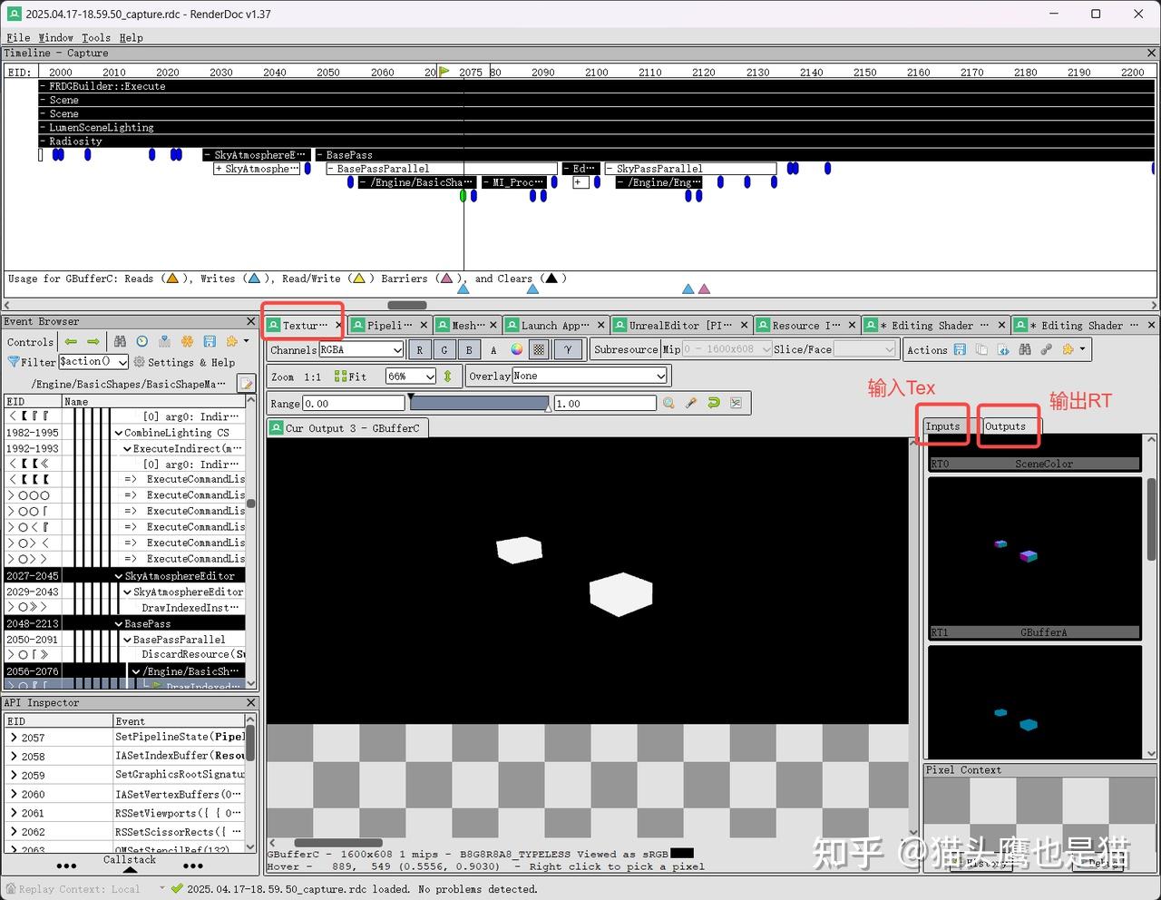Image resolution: width=1161 pixels, height=900 pixels.
Task: Click the green back arrow in Event Browser controls
Action: pos(71,342)
